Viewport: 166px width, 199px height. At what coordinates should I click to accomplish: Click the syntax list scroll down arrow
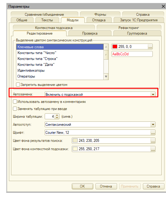106,77
